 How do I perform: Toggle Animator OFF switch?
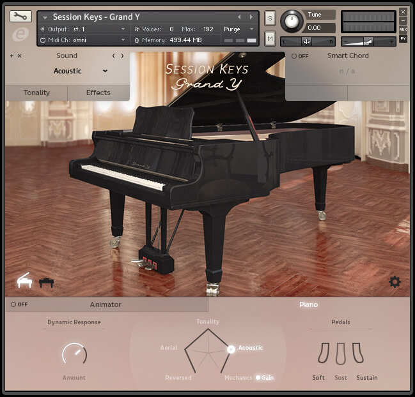19,304
